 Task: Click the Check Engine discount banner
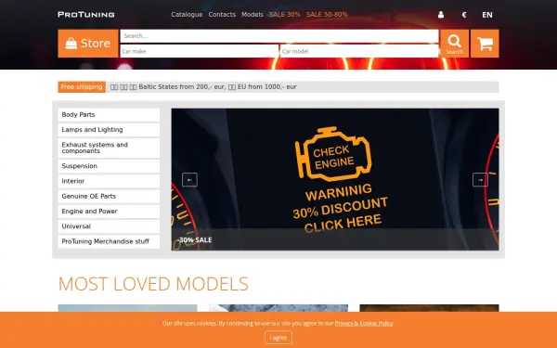pyautogui.click(x=335, y=179)
